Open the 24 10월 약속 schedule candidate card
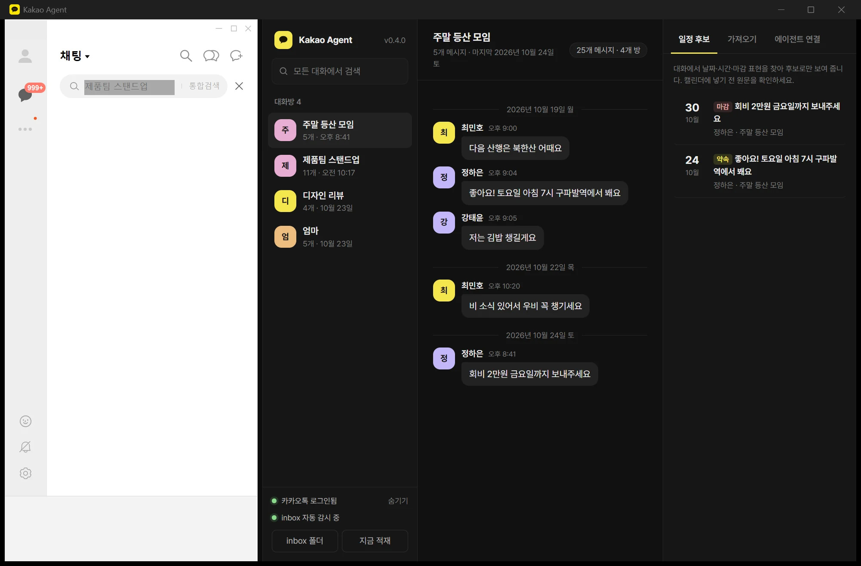Screen dimensions: 861x566 760,172
